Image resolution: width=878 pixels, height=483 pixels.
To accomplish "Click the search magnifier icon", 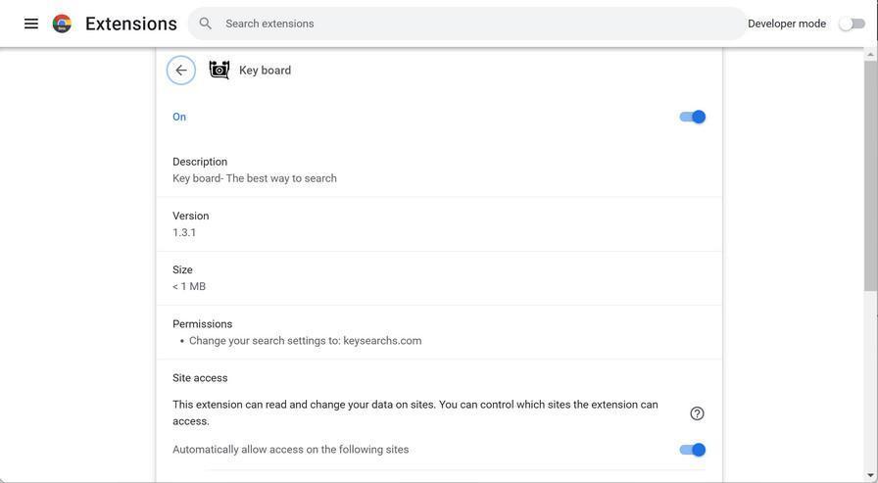I will click(x=206, y=24).
